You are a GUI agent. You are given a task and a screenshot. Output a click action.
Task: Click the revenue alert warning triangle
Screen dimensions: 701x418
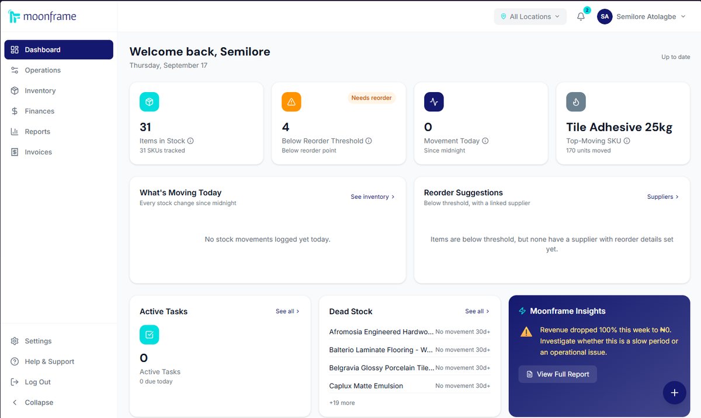pyautogui.click(x=526, y=332)
